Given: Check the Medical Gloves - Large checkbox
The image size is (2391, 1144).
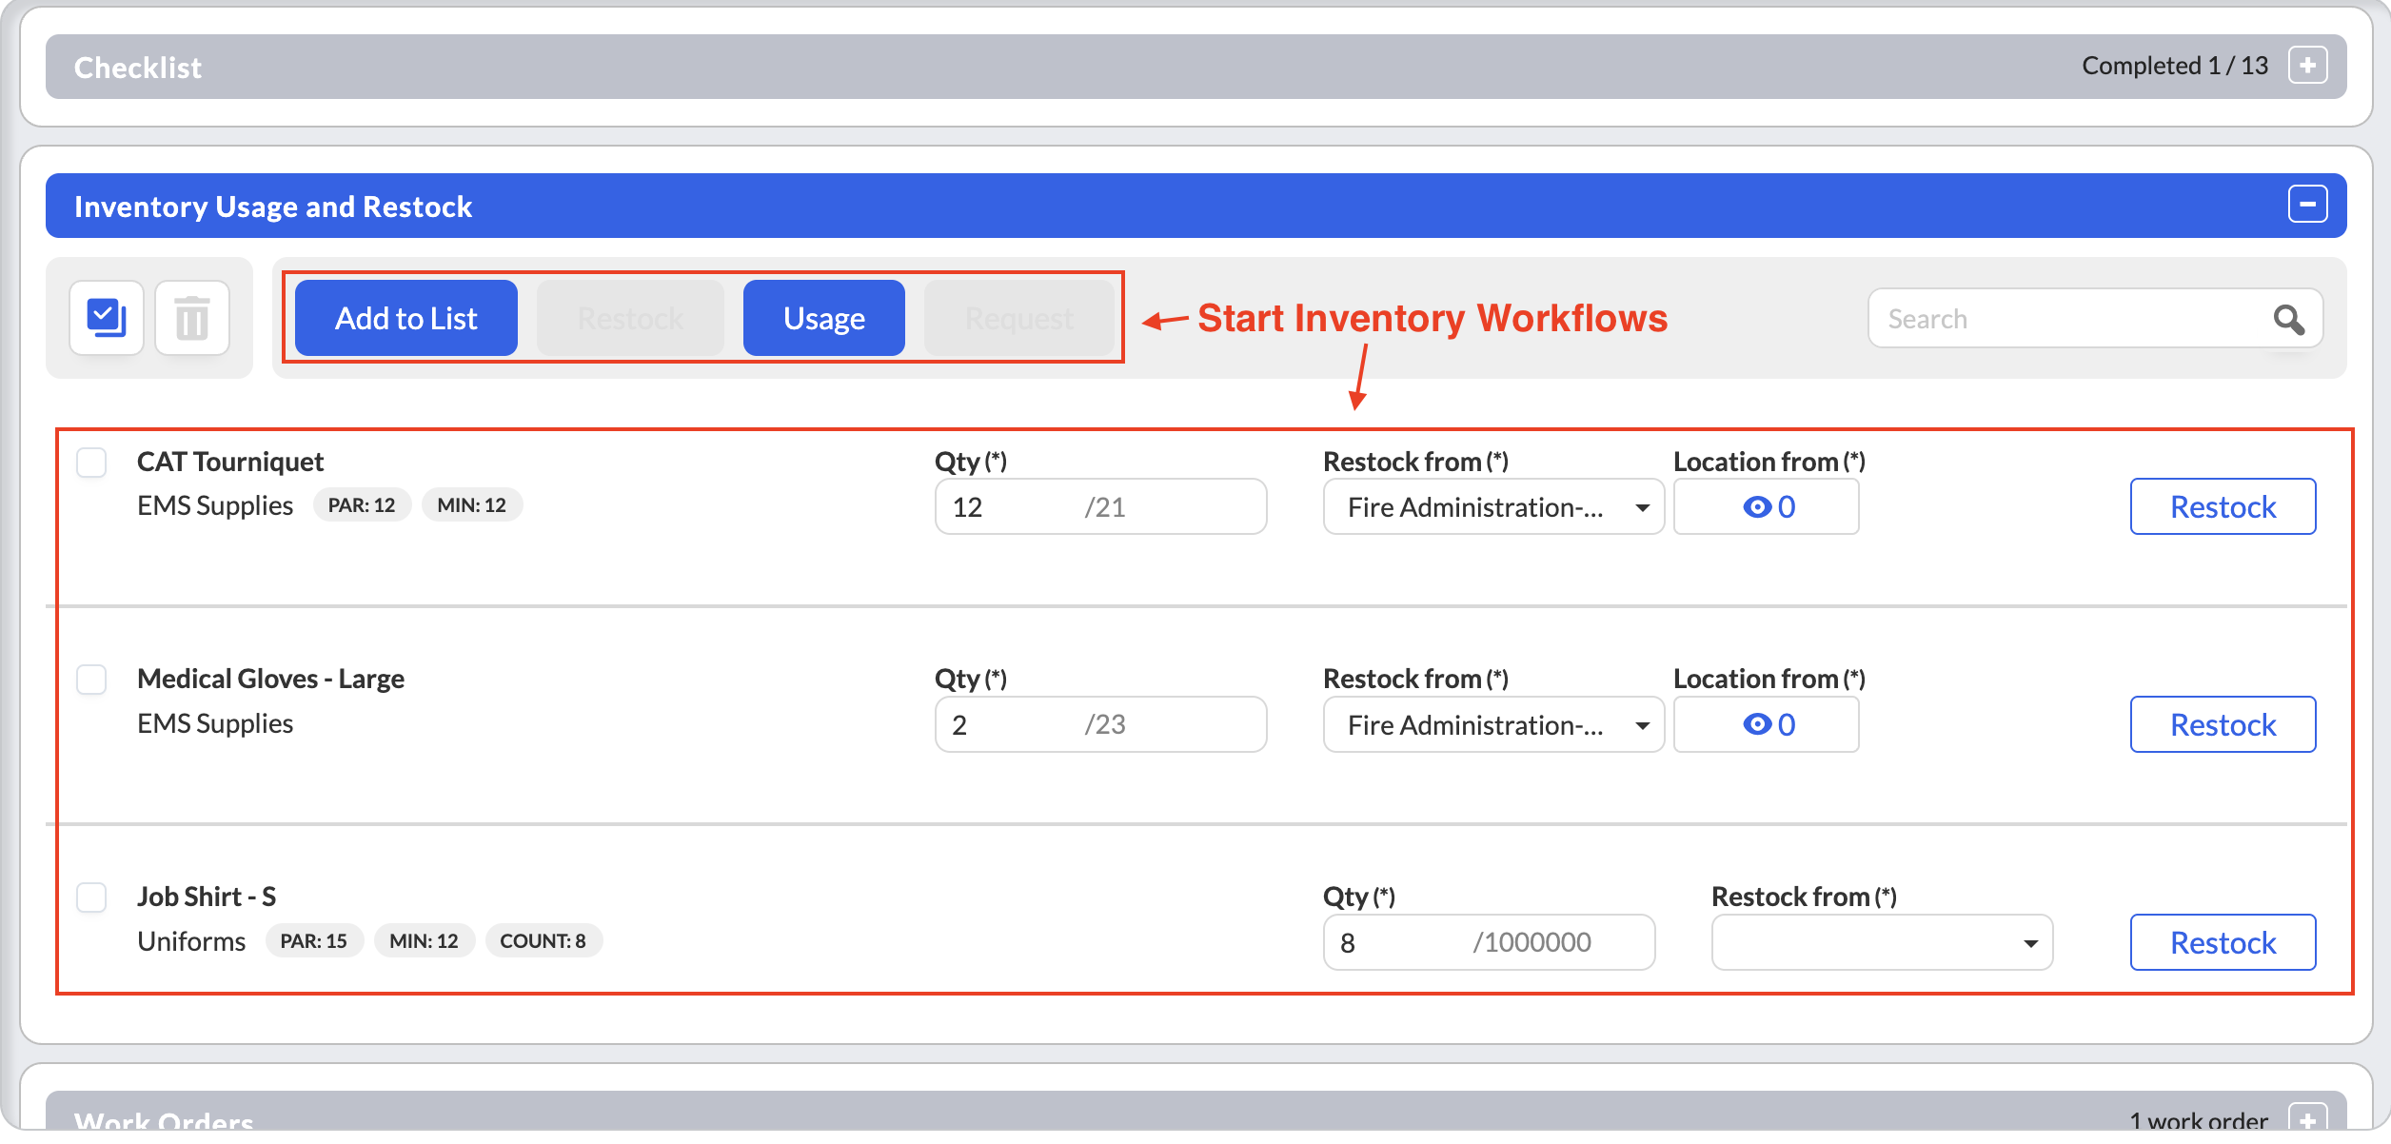Looking at the screenshot, I should click(91, 680).
